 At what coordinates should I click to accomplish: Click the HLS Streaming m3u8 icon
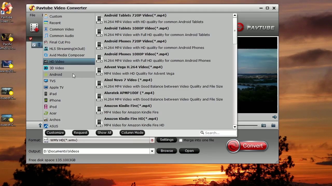pos(46,49)
